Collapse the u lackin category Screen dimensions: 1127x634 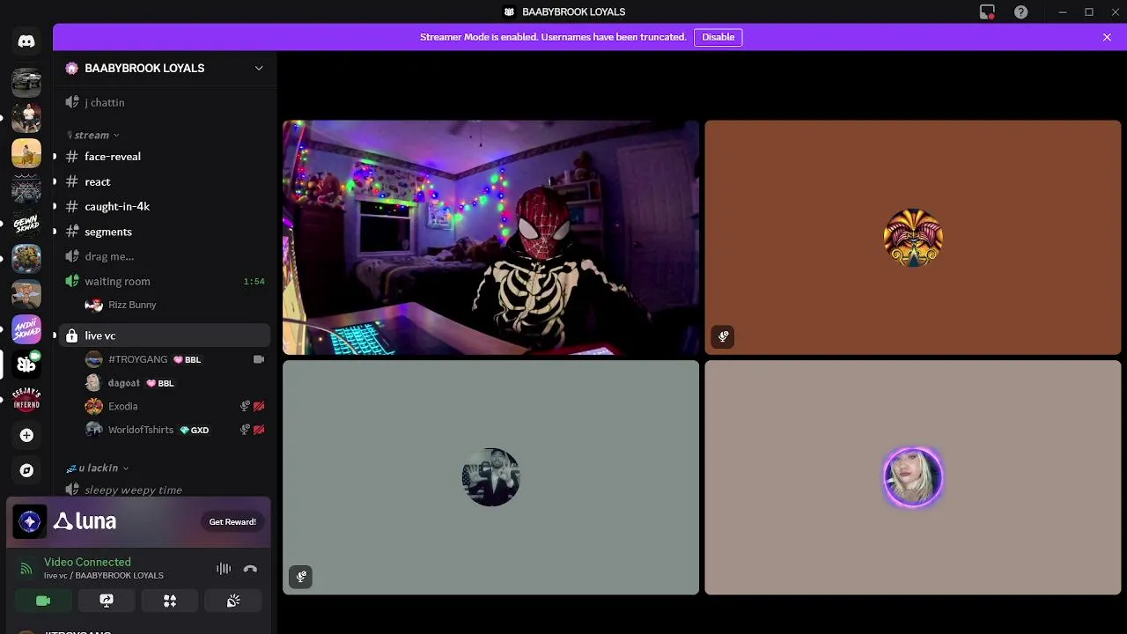[x=98, y=468]
